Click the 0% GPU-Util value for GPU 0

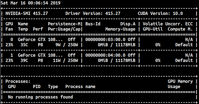pos(158,45)
